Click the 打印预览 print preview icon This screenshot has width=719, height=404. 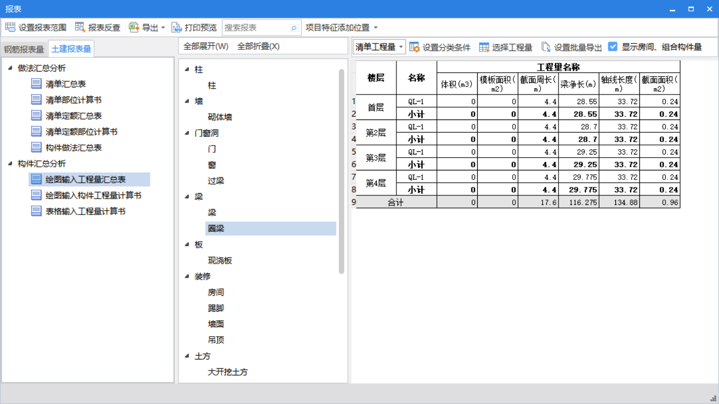tap(176, 27)
